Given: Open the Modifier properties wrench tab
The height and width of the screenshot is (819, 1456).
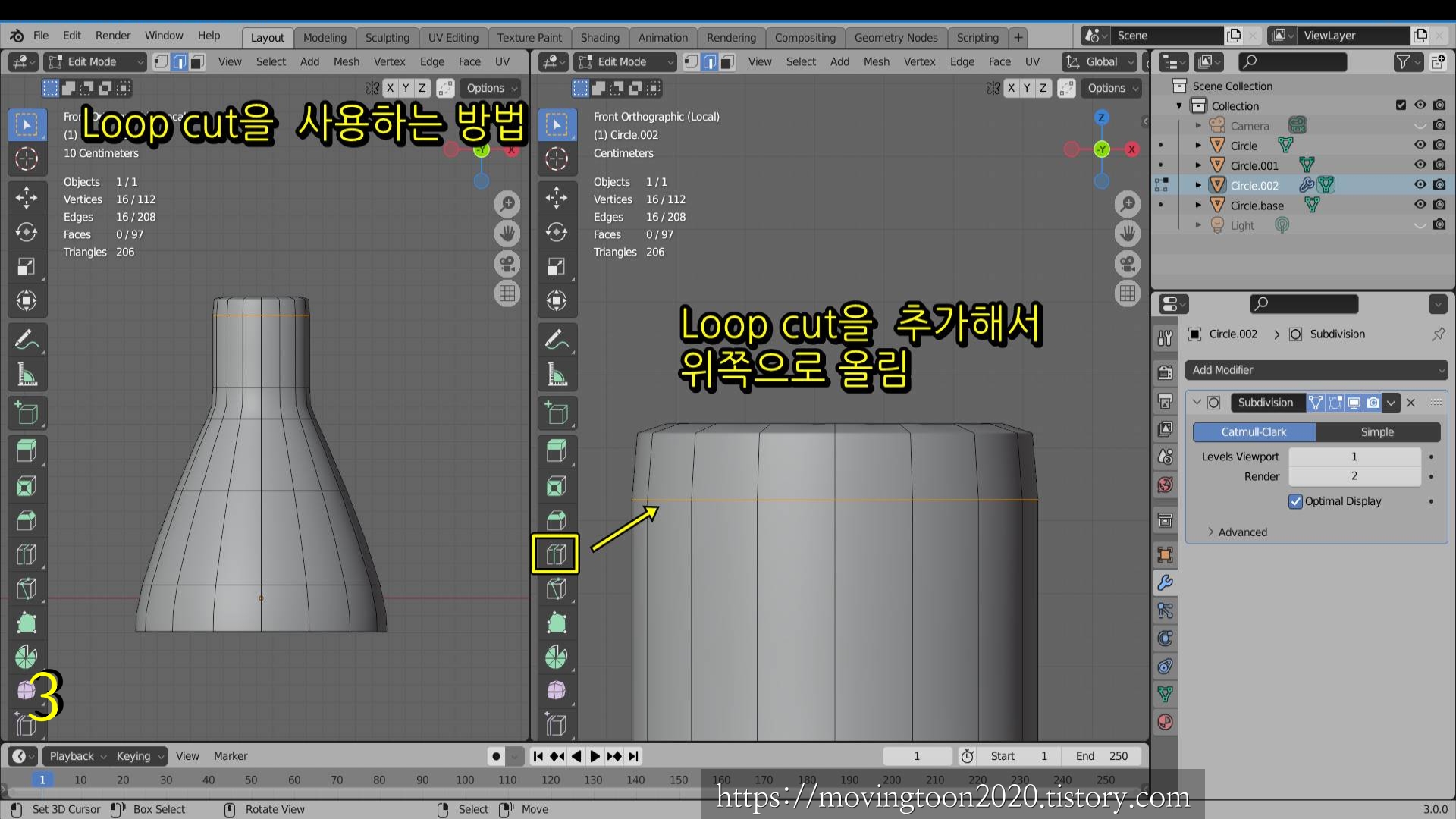Looking at the screenshot, I should [1166, 582].
